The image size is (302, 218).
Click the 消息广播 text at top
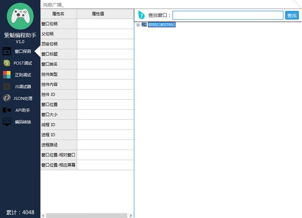pyautogui.click(x=53, y=5)
